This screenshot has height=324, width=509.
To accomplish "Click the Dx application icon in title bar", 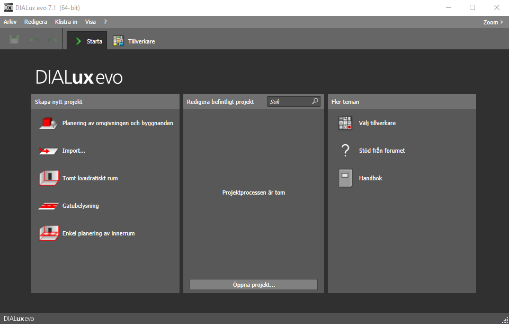I will (8, 7).
